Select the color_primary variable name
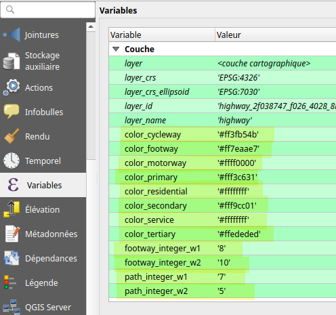This screenshot has width=336, height=315. tap(151, 177)
